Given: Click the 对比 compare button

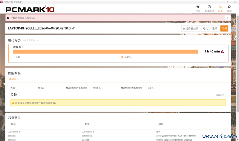Looking at the screenshot, I should 205,28.
